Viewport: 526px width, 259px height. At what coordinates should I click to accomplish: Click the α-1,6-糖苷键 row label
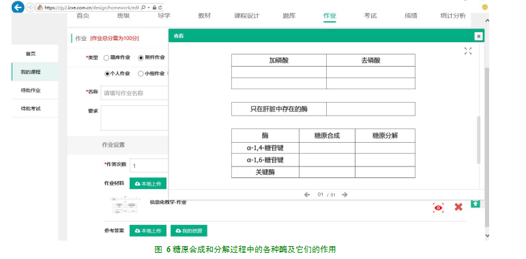[265, 160]
